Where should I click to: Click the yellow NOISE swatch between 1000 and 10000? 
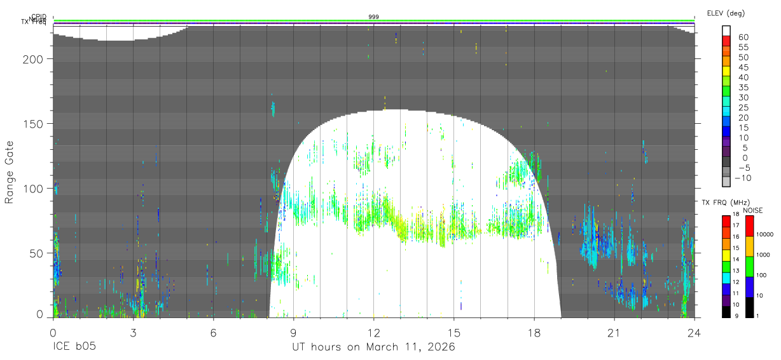point(749,246)
